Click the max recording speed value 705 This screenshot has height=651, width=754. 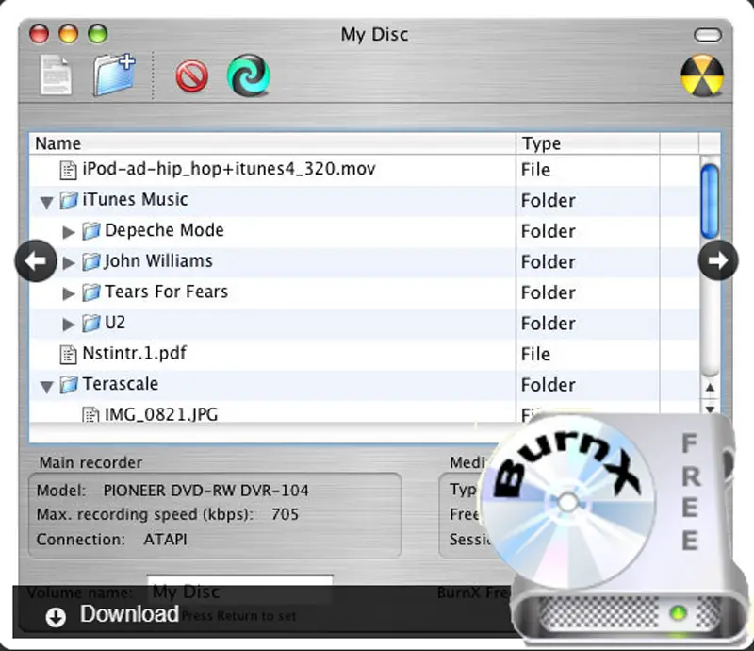point(285,514)
